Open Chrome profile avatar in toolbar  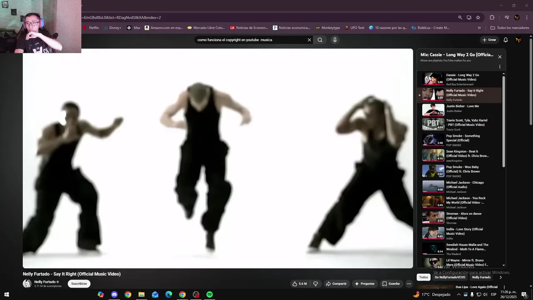tap(517, 17)
